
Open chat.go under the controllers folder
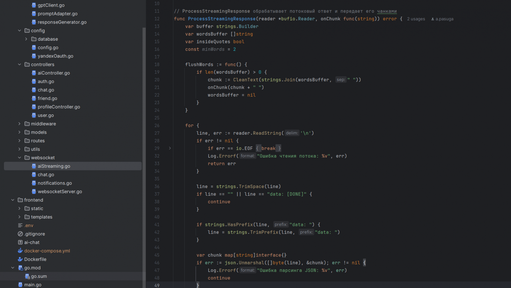pos(46,90)
